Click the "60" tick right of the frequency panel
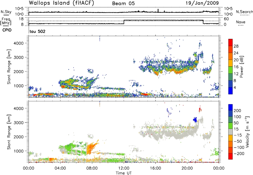 (x=226, y=19)
